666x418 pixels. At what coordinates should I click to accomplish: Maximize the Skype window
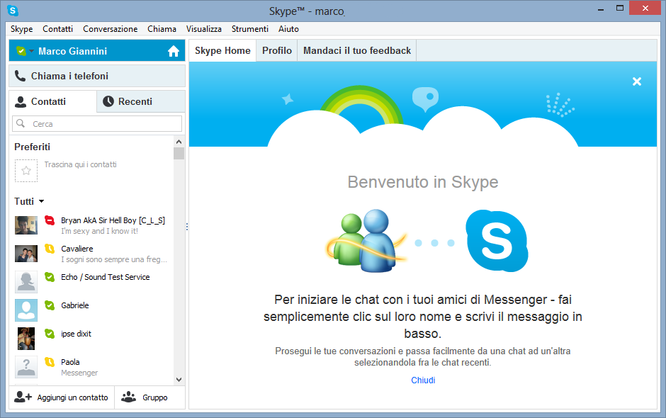[620, 8]
